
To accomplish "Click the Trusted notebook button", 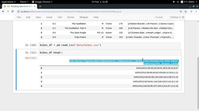I will coord(159,17).
